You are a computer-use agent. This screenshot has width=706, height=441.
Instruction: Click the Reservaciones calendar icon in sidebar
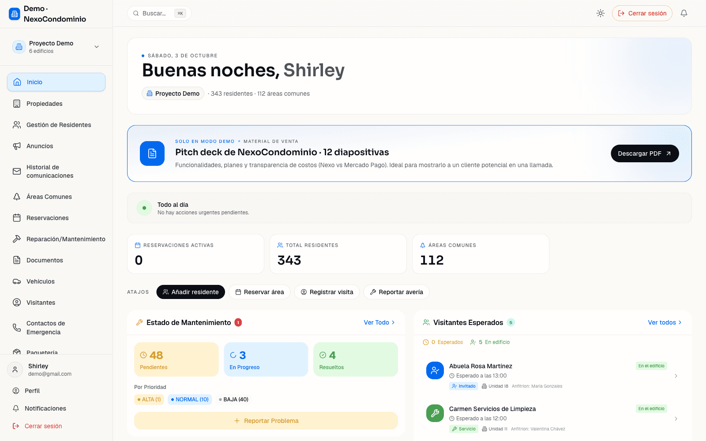17,218
